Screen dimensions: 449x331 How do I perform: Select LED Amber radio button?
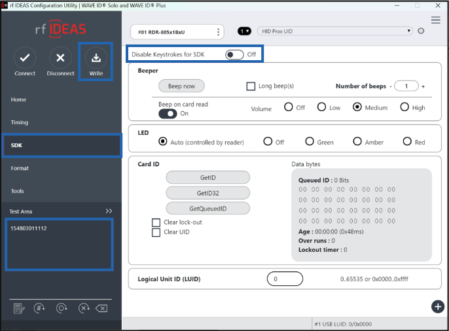click(357, 141)
